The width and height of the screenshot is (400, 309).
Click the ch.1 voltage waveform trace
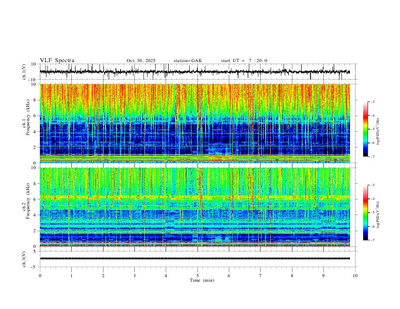pyautogui.click(x=194, y=72)
